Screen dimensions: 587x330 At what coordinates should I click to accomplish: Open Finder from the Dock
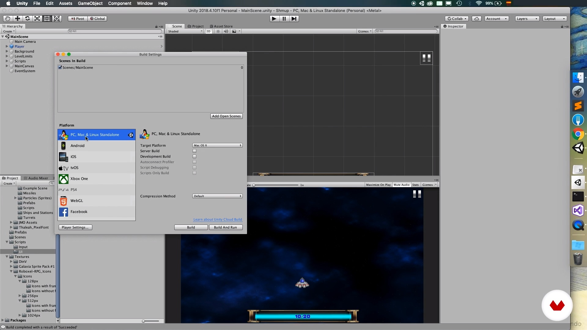[578, 78]
